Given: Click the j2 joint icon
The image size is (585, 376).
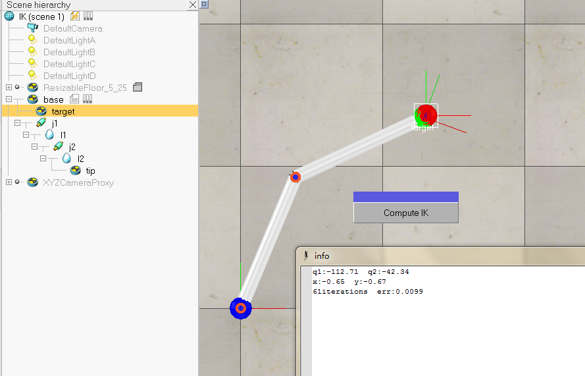Looking at the screenshot, I should coord(58,146).
